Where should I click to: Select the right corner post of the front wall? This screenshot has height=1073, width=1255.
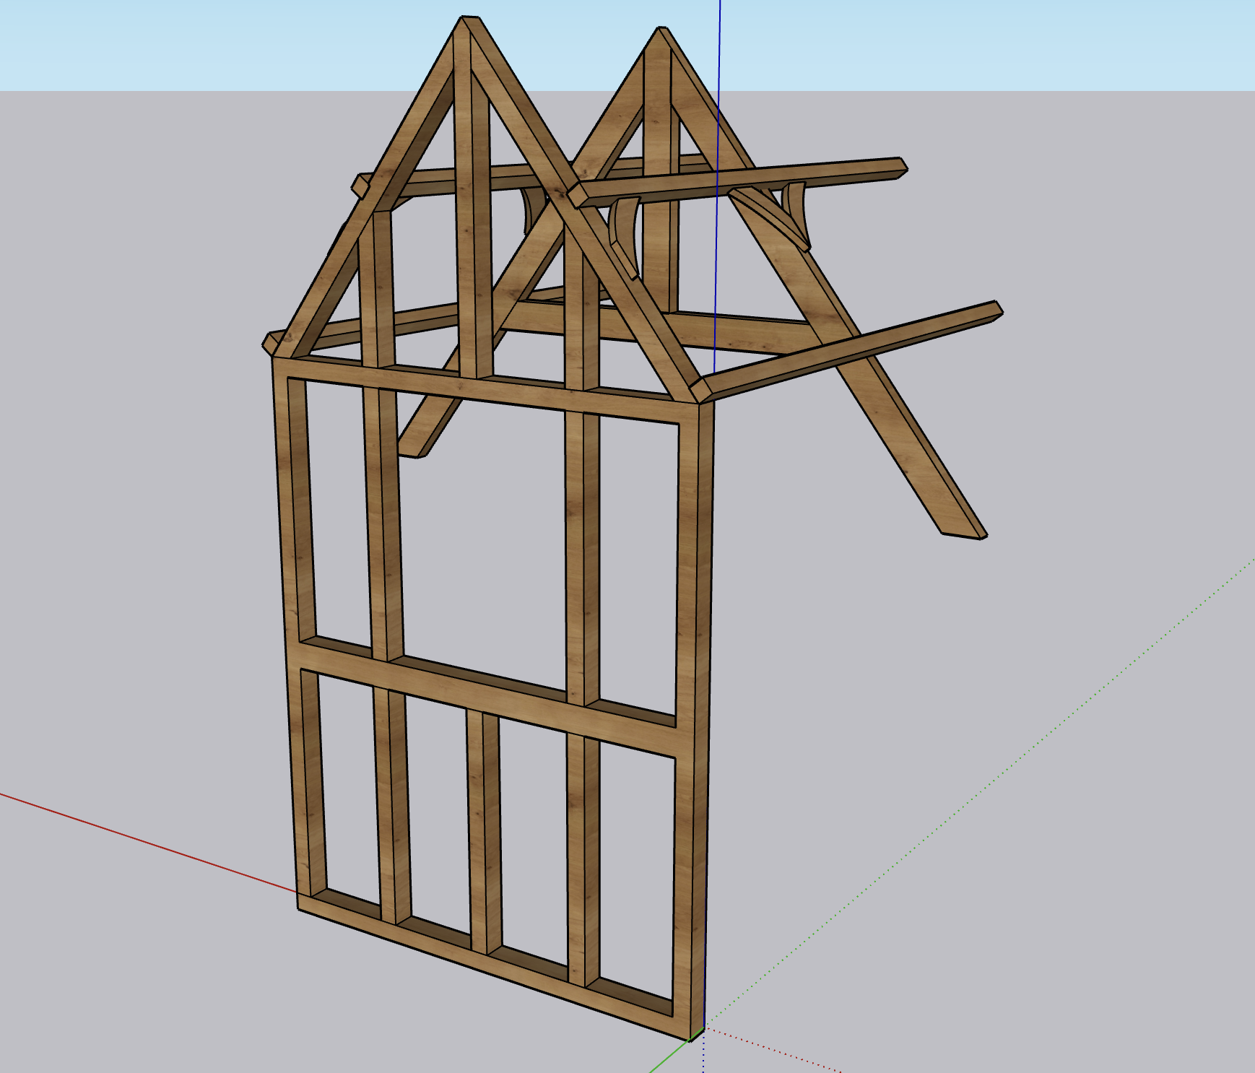695,722
